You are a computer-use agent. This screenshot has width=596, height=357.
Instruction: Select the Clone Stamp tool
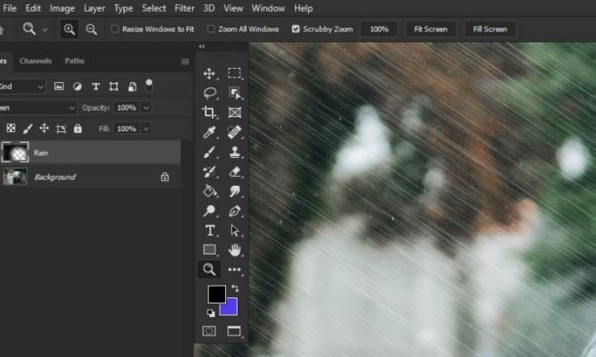pos(234,152)
